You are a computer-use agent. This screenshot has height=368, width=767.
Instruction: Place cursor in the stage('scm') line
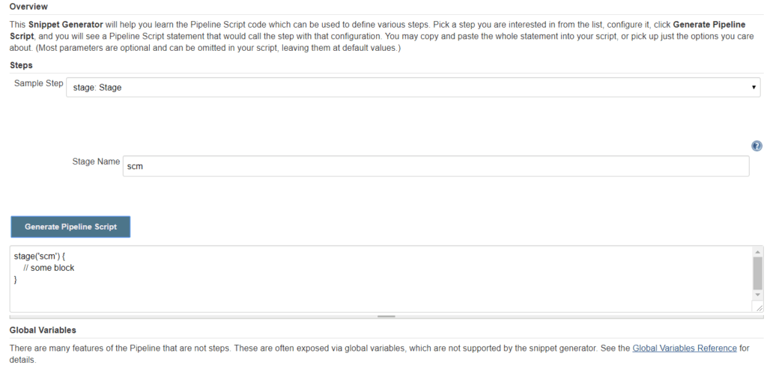coord(43,256)
